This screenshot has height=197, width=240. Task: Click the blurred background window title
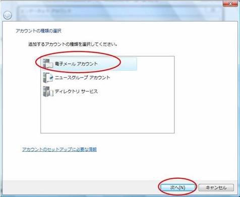pyautogui.click(x=46, y=11)
